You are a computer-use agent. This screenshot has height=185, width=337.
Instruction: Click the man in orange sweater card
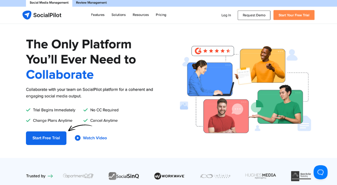click(x=263, y=66)
